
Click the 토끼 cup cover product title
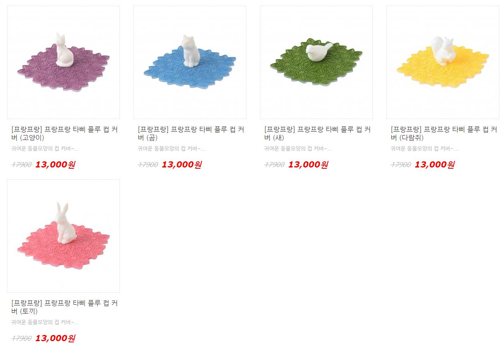coord(64,307)
